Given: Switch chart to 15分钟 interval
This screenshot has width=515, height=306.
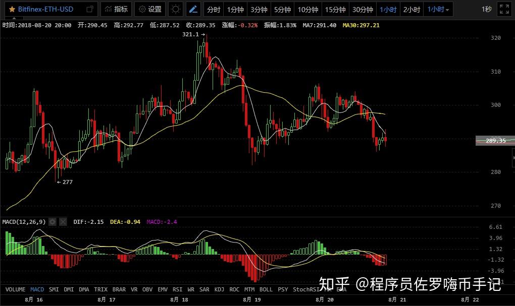Looking at the screenshot, I should pos(335,10).
